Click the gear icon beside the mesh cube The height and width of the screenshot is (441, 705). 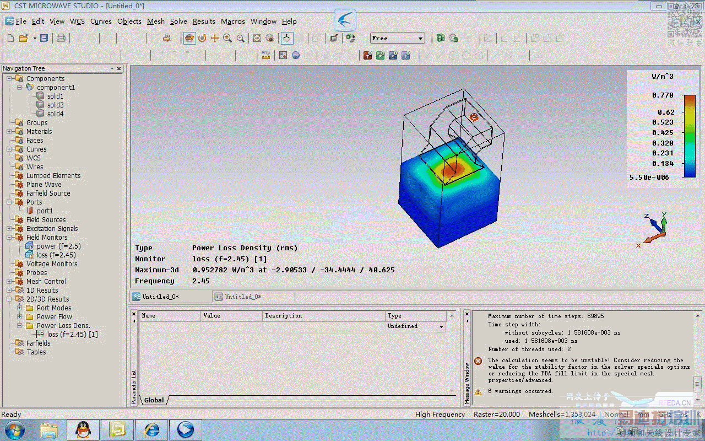pyautogui.click(x=453, y=38)
